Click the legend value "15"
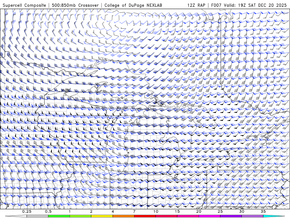The height and width of the screenshot is (218, 290). [177, 211]
